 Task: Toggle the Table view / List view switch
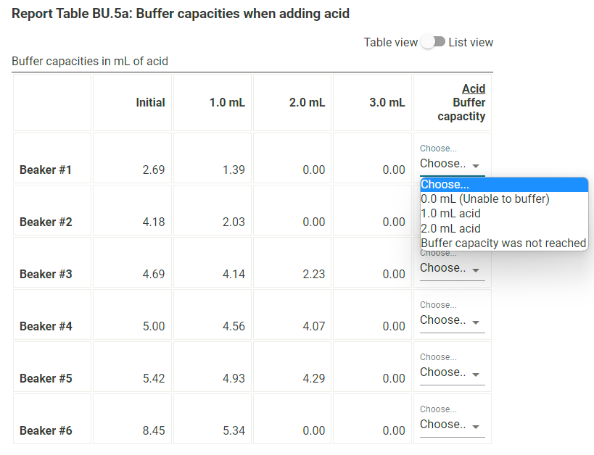[433, 42]
